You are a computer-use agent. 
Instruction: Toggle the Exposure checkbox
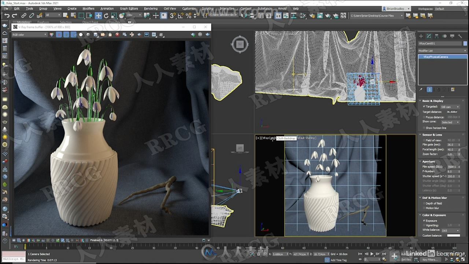424,221
